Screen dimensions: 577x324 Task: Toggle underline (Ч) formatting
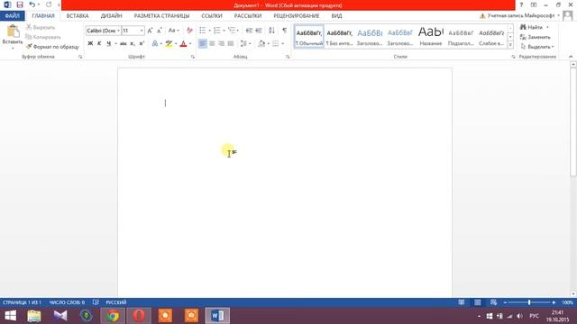(108, 44)
